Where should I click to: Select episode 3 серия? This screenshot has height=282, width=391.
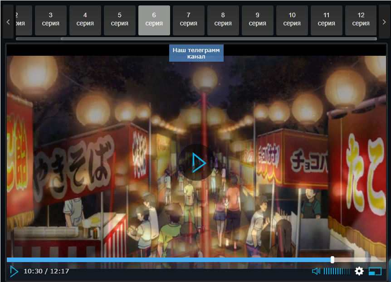51,20
